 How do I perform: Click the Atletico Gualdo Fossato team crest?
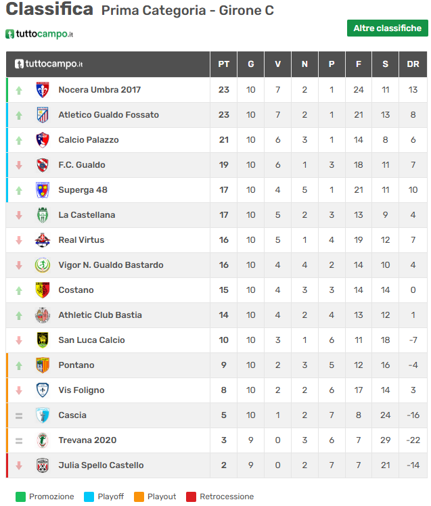43,115
